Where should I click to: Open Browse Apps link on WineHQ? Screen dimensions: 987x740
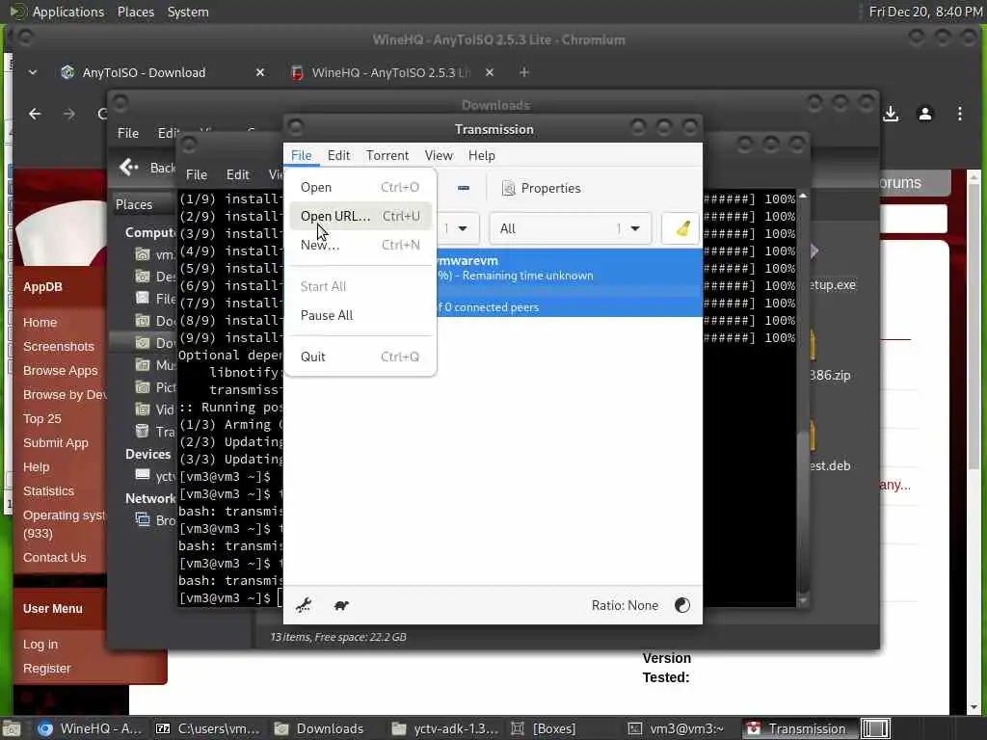tap(61, 371)
